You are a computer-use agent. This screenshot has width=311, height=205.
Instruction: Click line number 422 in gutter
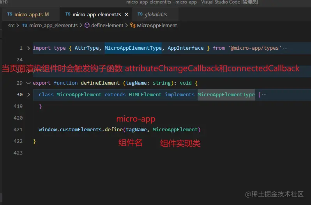18,141
